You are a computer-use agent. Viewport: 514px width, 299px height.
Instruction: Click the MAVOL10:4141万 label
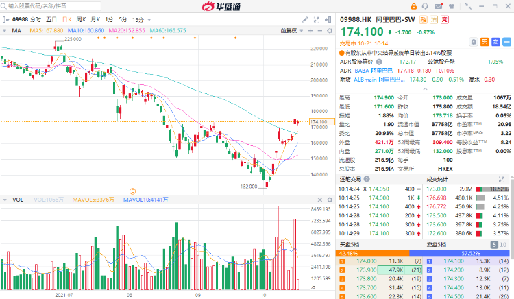[x=145, y=200]
